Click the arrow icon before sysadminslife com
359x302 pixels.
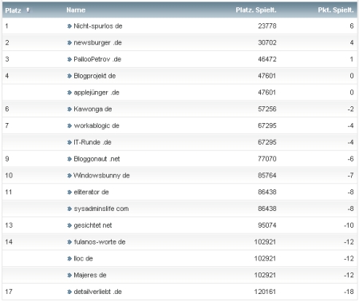point(69,209)
